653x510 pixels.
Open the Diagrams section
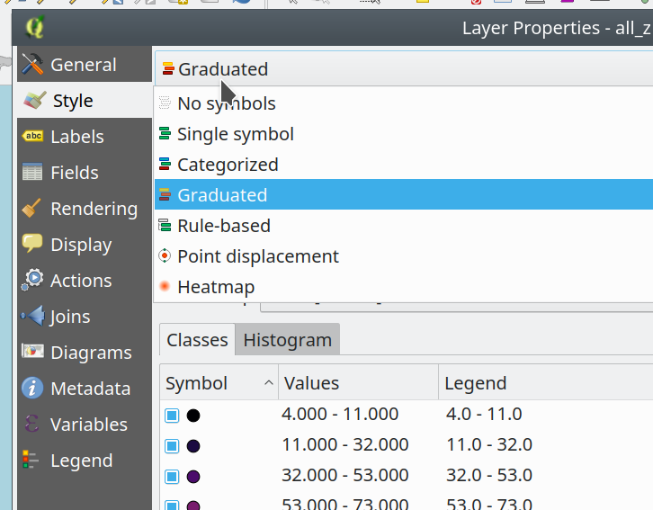[x=85, y=353]
